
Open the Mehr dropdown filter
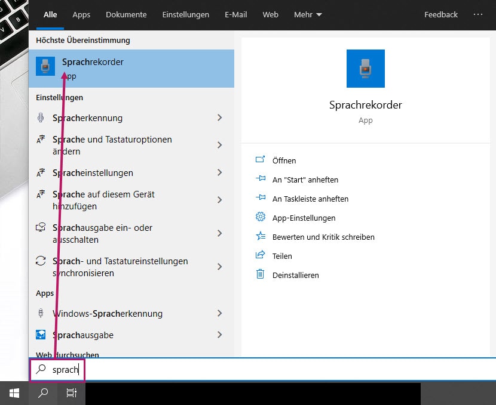coord(308,14)
